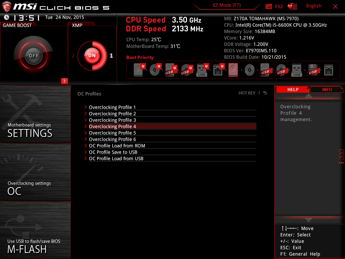Toggle the GAME BOOST knob
This screenshot has width=345, height=259.
33,56
